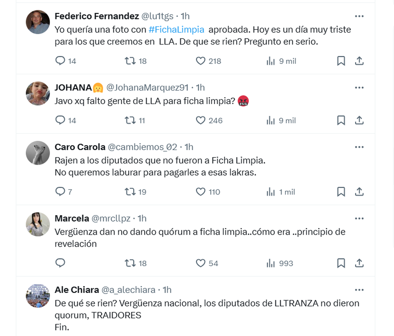Bookmark Federico Fernandez's tweet

(x=341, y=61)
